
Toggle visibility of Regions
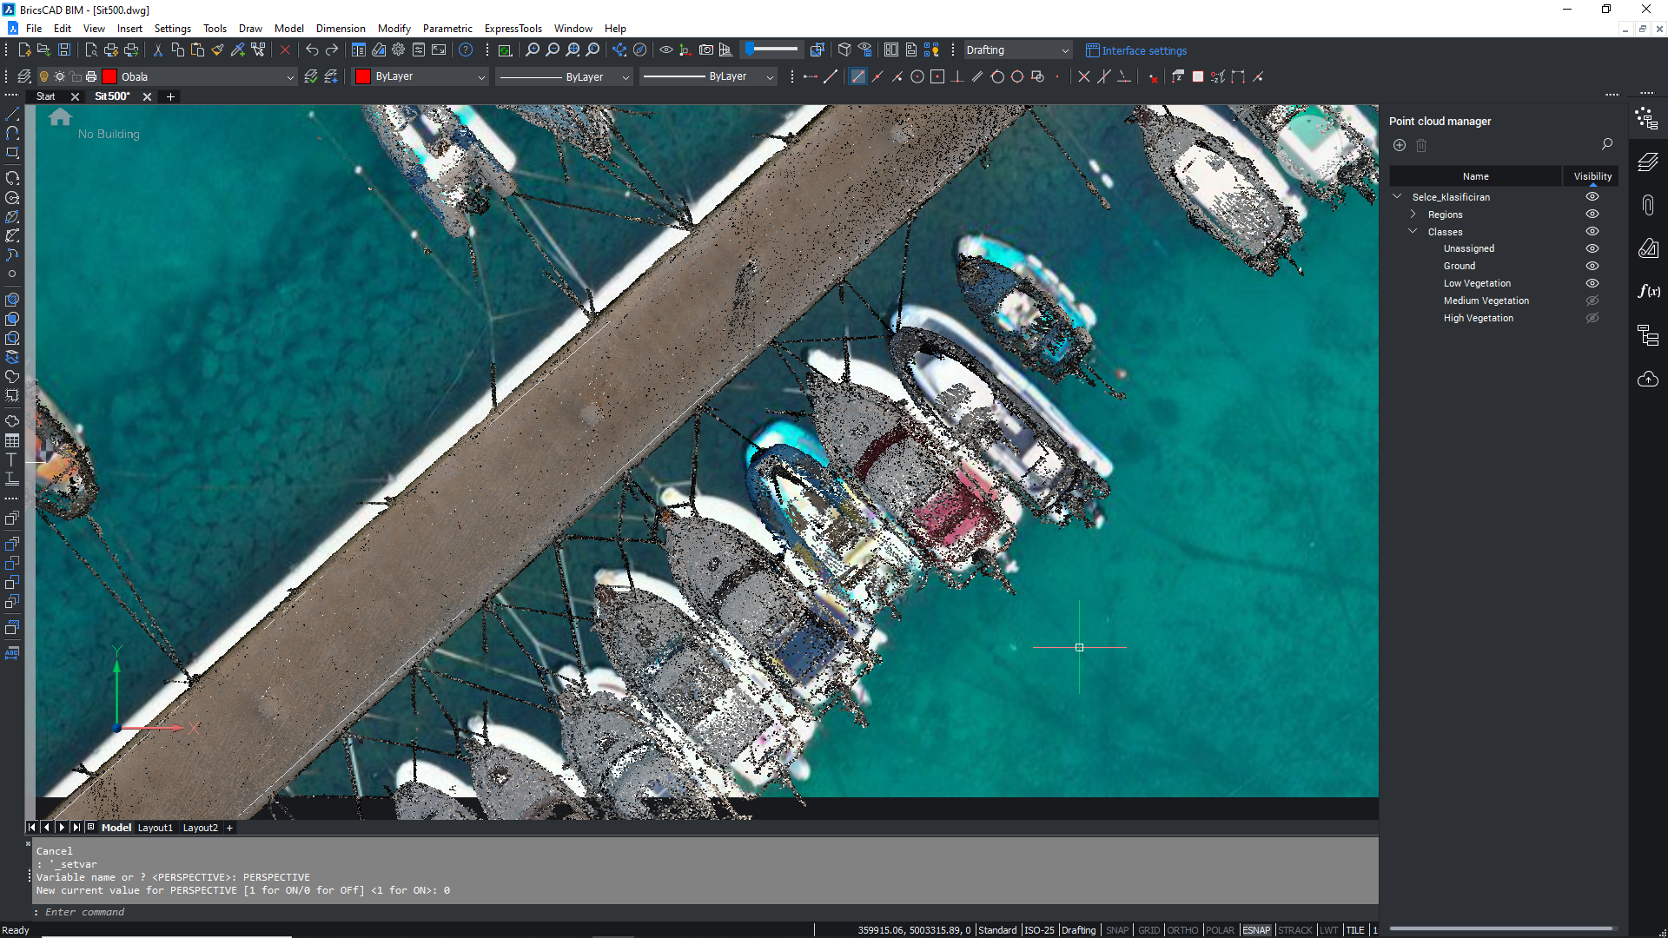pyautogui.click(x=1592, y=215)
